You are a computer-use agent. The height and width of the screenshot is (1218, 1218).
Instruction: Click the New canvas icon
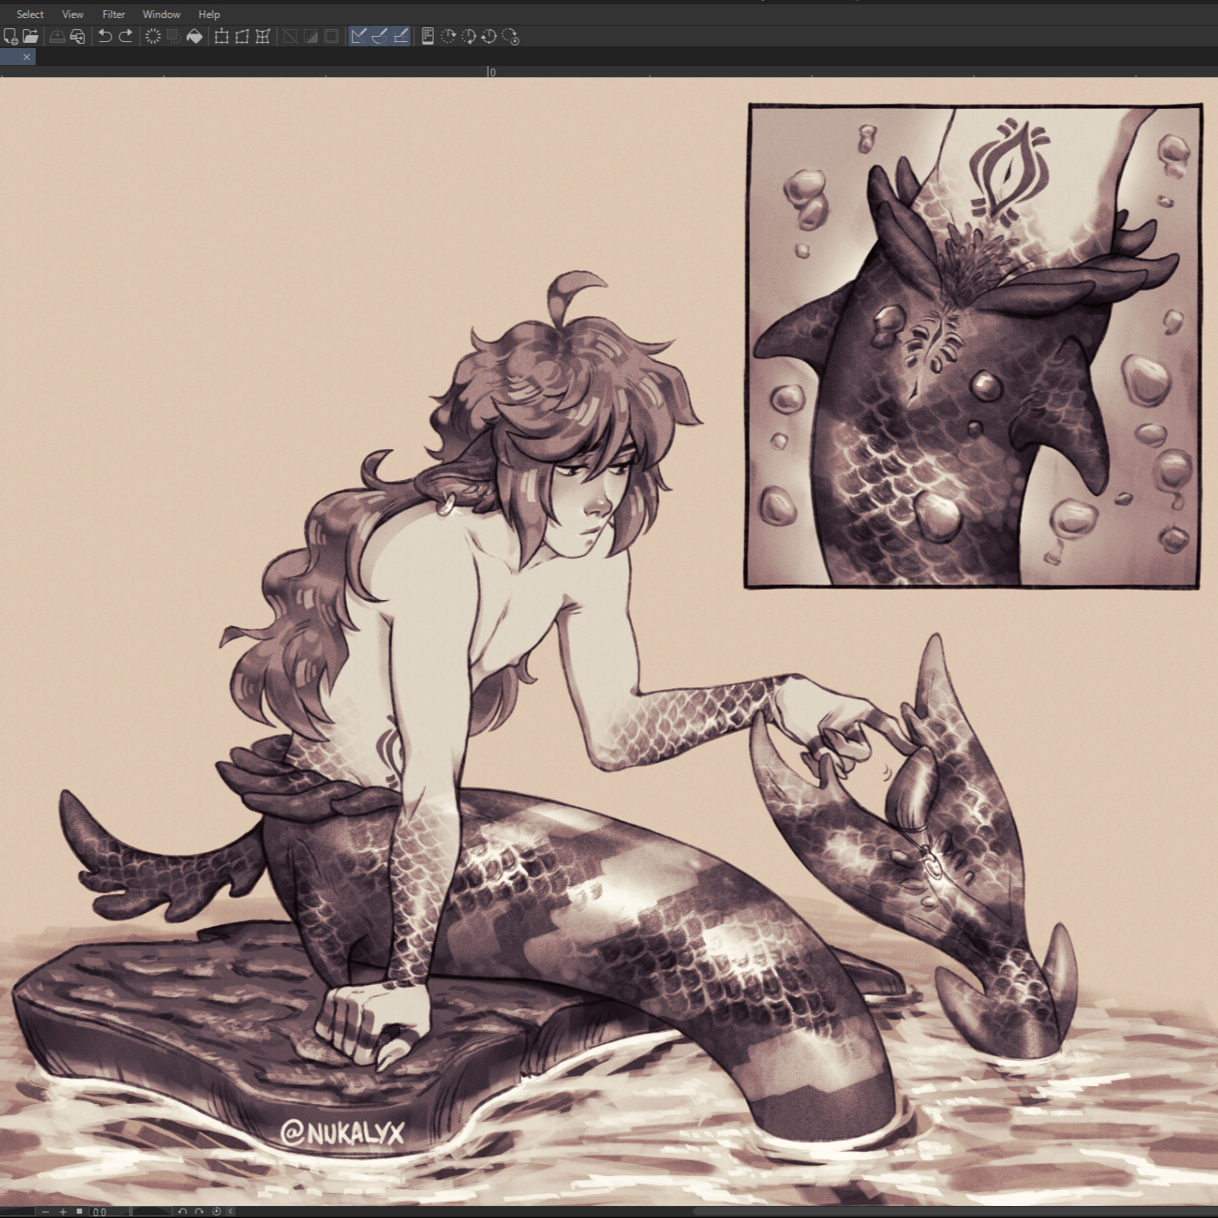(10, 36)
